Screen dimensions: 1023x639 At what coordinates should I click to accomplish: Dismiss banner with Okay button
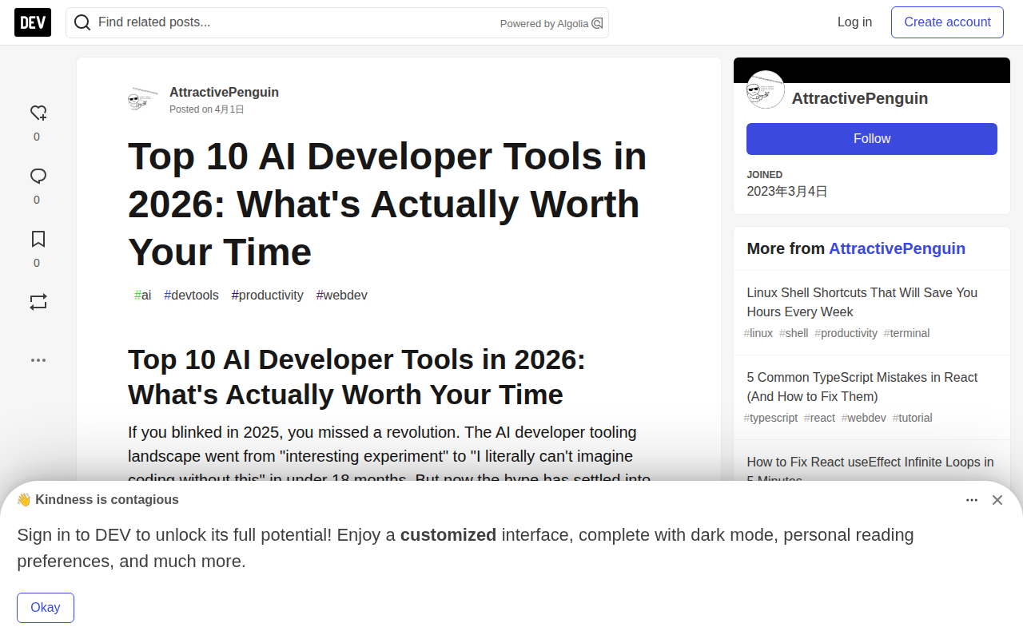(x=46, y=608)
